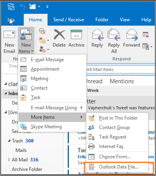Viewport: 156px width, 176px height.
Task: Click the Task Request icon
Action: click(x=91, y=137)
